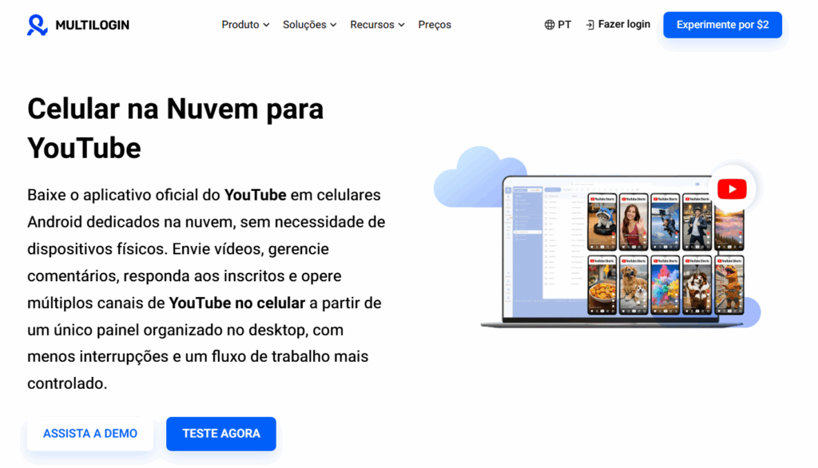Click the woman in red Shorts thumbnail
818x468 pixels.
pos(633,222)
